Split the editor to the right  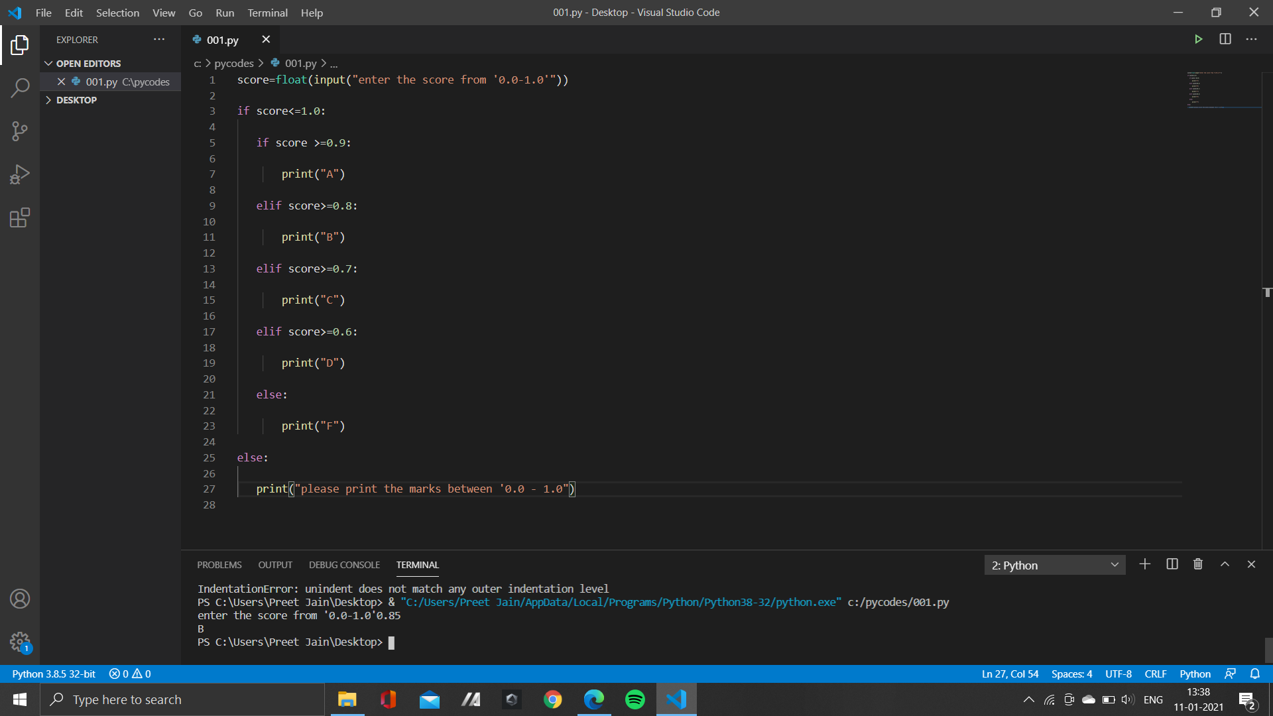pos(1225,39)
